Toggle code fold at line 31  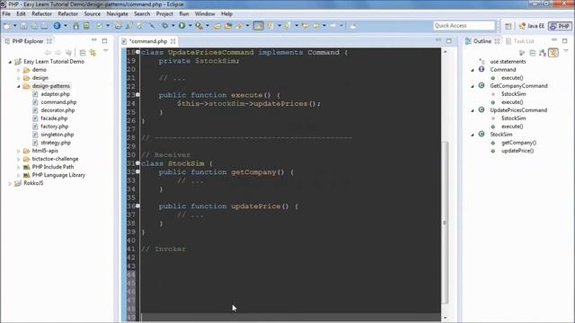coord(137,163)
